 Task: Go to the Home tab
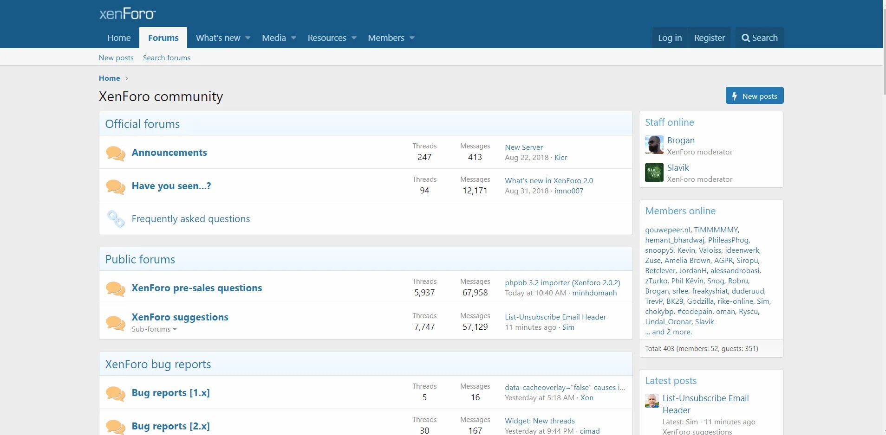[x=119, y=38]
